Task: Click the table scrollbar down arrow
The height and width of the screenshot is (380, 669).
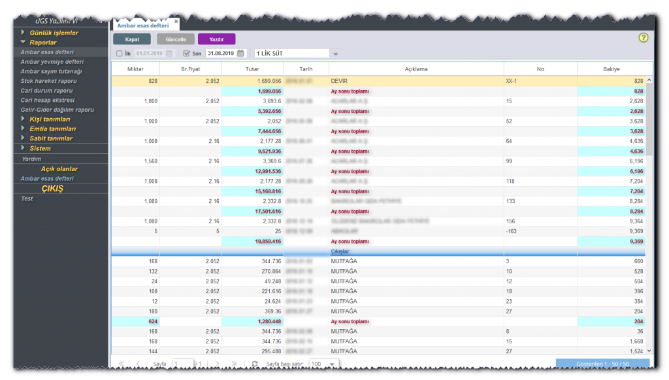Action: [649, 351]
